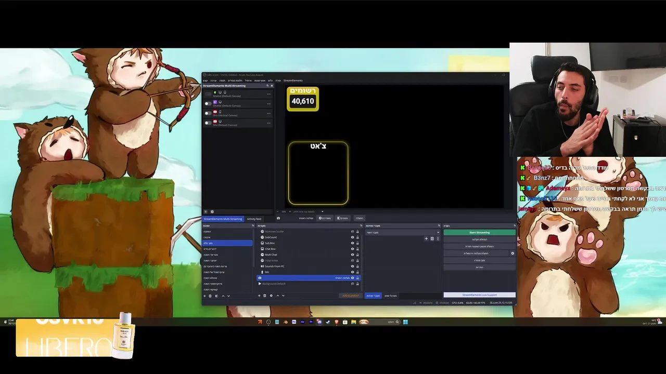Open options menu for Kick stream row
The height and width of the screenshot is (374, 666).
pos(268,94)
